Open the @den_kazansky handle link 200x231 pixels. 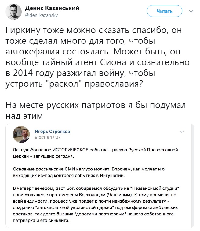(42, 15)
